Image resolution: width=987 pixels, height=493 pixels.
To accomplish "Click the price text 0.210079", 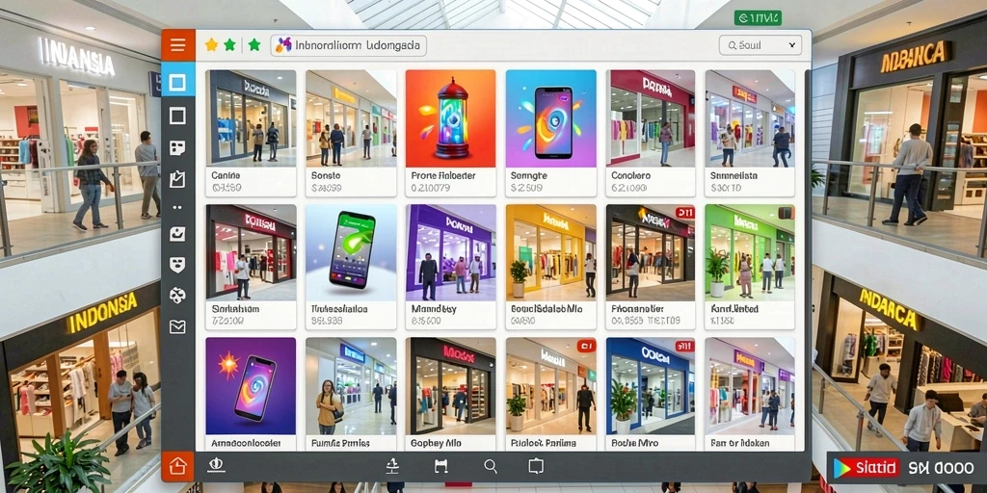I will 431,188.
